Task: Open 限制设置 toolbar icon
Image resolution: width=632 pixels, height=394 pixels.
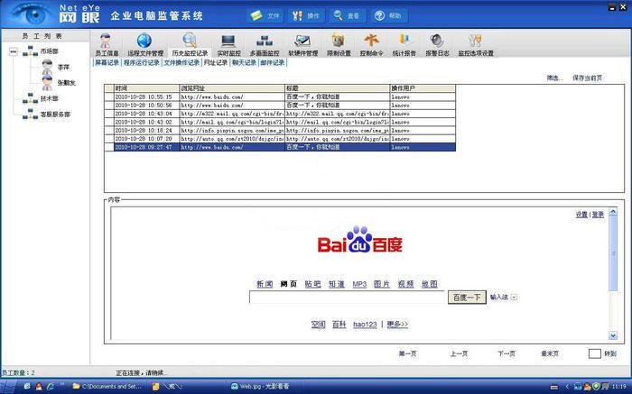Action: [x=339, y=44]
